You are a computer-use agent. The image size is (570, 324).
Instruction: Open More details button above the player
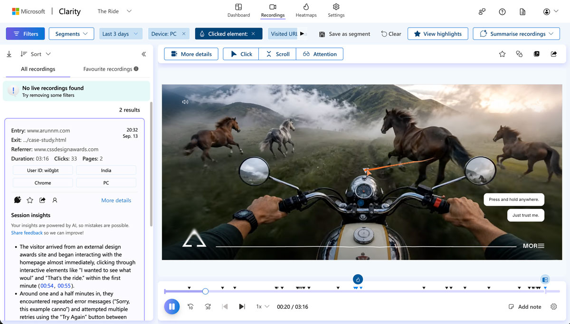tap(191, 54)
